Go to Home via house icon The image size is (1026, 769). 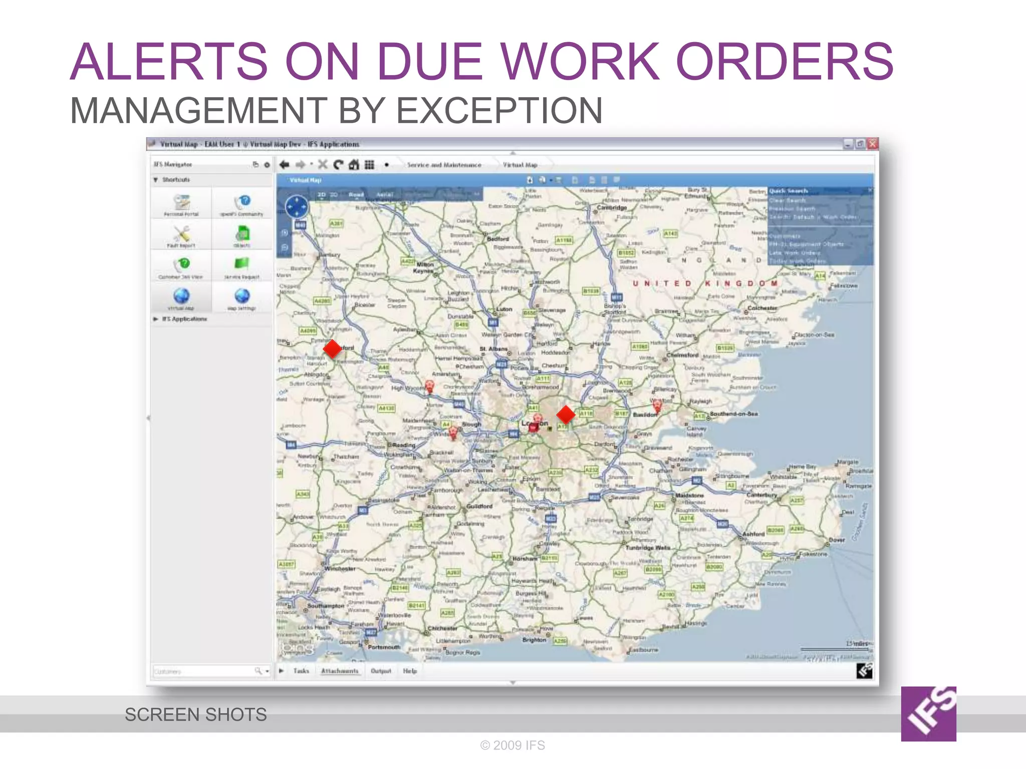(x=354, y=165)
